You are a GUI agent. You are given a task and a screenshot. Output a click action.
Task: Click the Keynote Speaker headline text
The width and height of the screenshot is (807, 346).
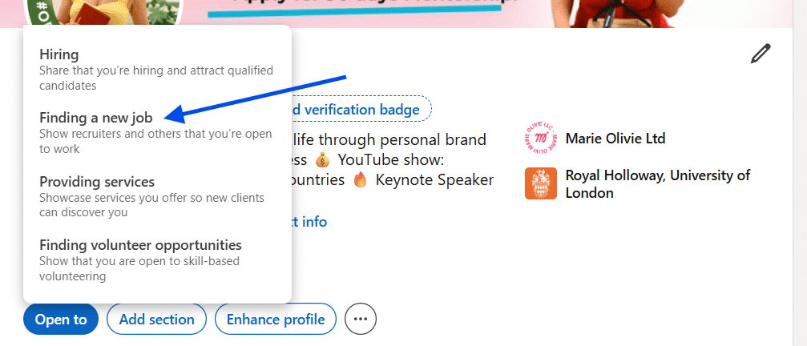[x=434, y=179]
